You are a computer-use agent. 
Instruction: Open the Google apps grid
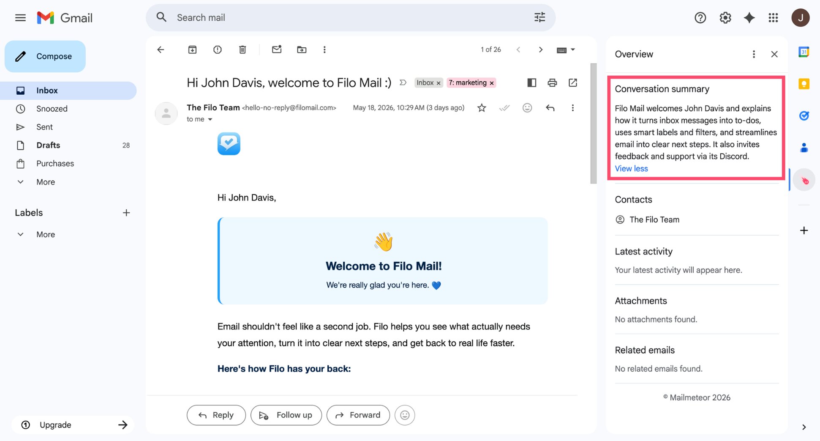(x=773, y=18)
